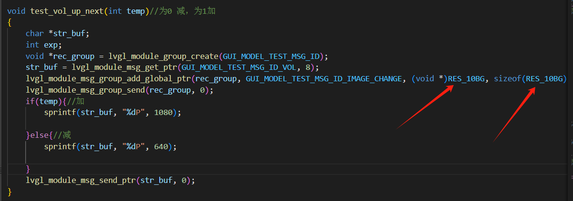Click the number 1080 in the sprintf call

(163, 113)
